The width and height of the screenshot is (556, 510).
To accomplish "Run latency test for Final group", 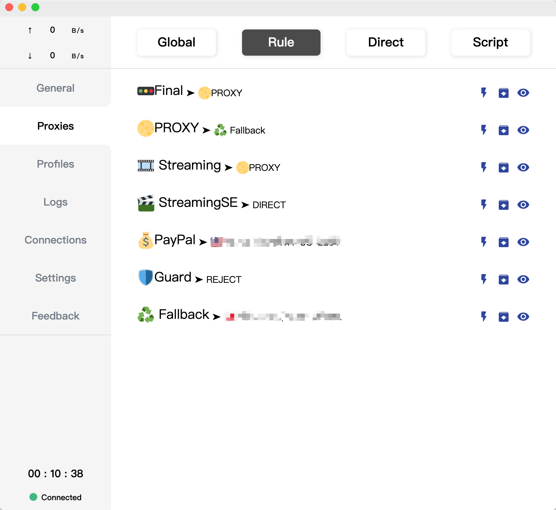I will [x=484, y=93].
